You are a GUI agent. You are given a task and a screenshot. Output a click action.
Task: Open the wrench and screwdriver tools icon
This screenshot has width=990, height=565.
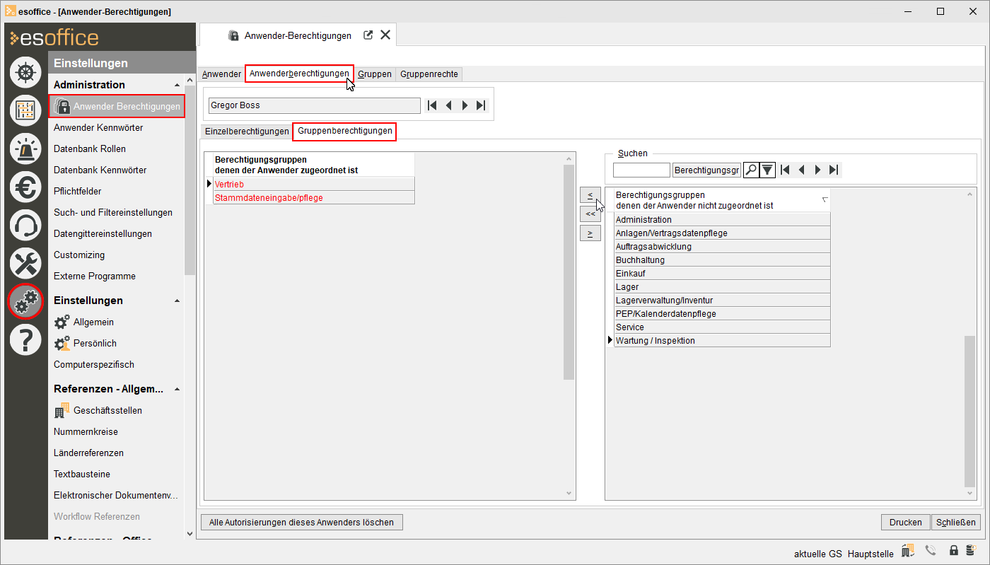coord(25,264)
